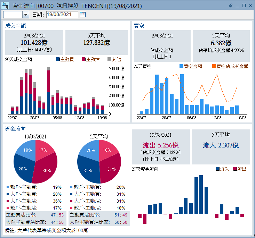Click the 流入 legend swatch
The image size is (255, 238).
tap(217, 169)
